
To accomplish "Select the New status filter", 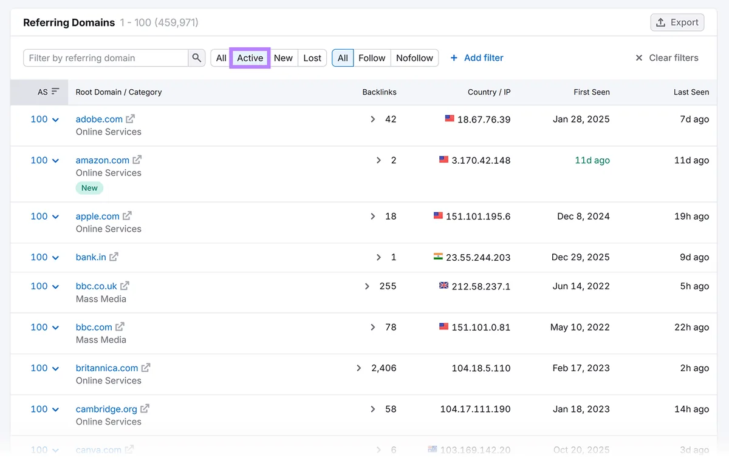I will click(x=283, y=58).
